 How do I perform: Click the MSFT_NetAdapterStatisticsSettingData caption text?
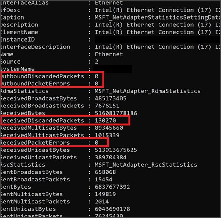[157, 18]
